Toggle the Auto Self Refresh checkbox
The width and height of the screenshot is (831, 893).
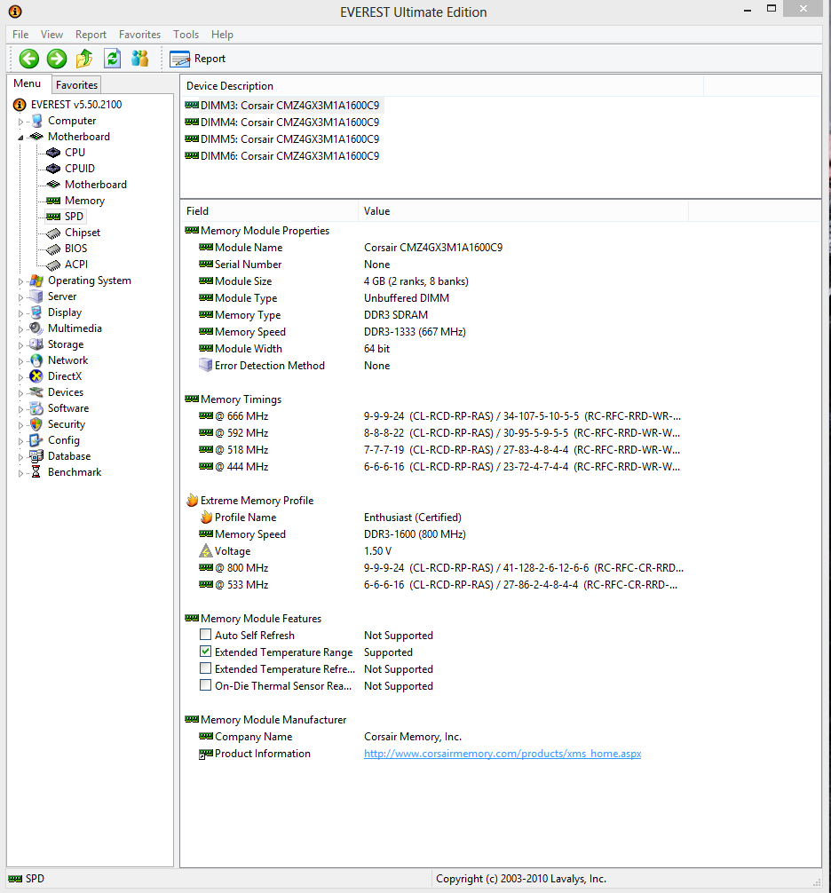[206, 635]
